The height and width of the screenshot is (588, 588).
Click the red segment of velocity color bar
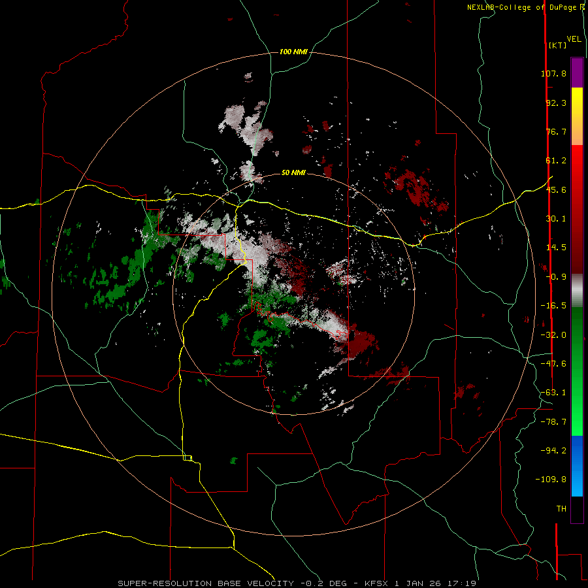point(577,209)
